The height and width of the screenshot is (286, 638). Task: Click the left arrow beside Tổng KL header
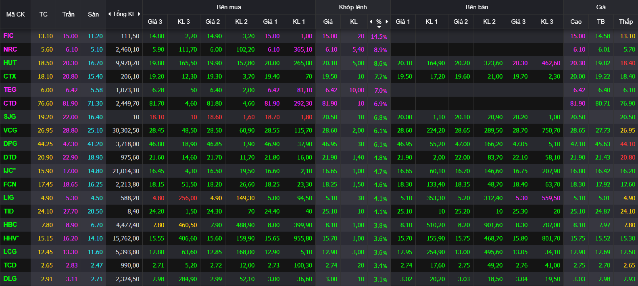[x=109, y=14]
